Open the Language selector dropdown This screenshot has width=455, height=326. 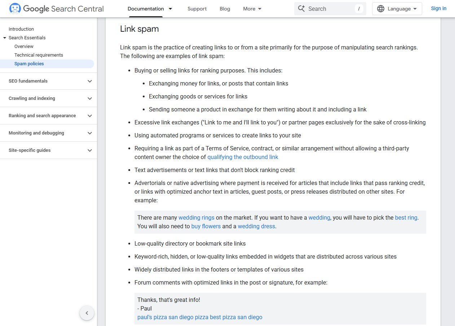(397, 9)
